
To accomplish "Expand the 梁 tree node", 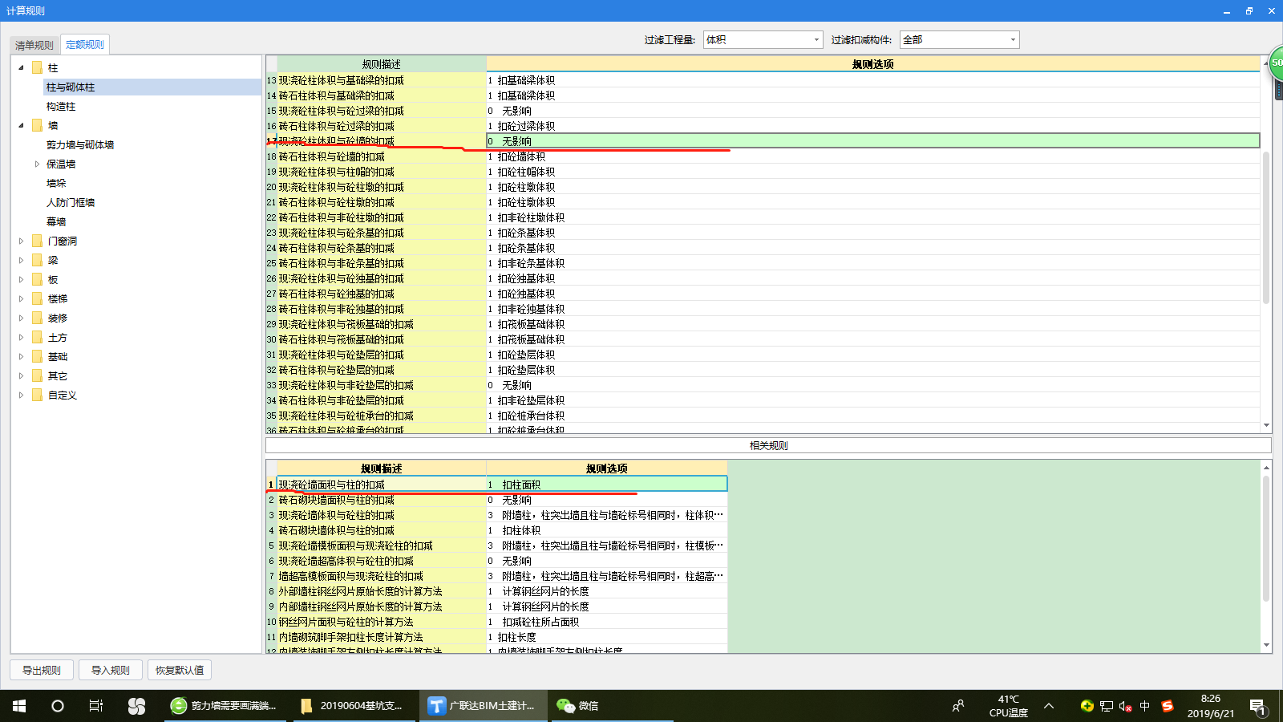I will pos(21,260).
